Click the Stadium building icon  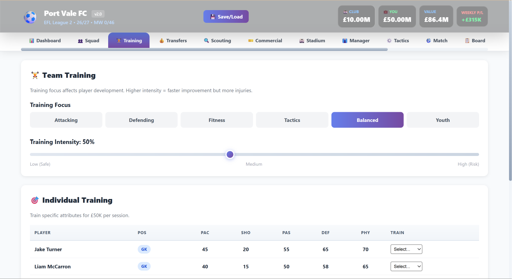[302, 41]
